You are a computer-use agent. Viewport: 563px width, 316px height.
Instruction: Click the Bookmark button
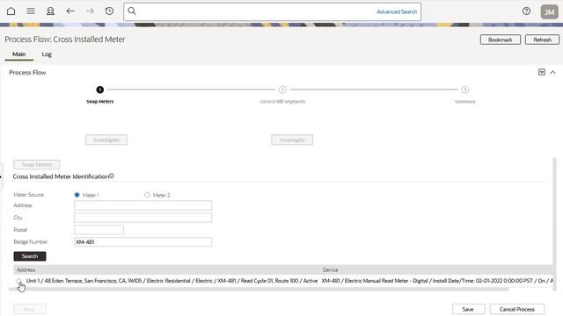tap(501, 39)
